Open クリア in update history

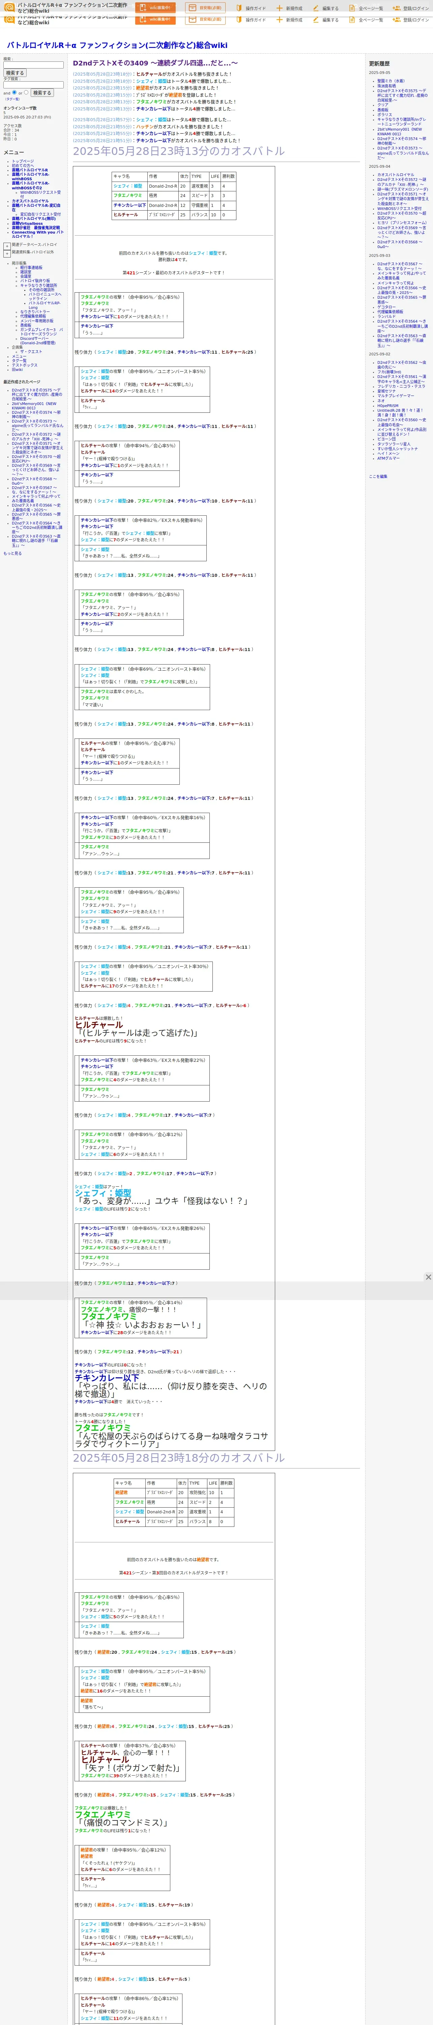[x=383, y=105]
